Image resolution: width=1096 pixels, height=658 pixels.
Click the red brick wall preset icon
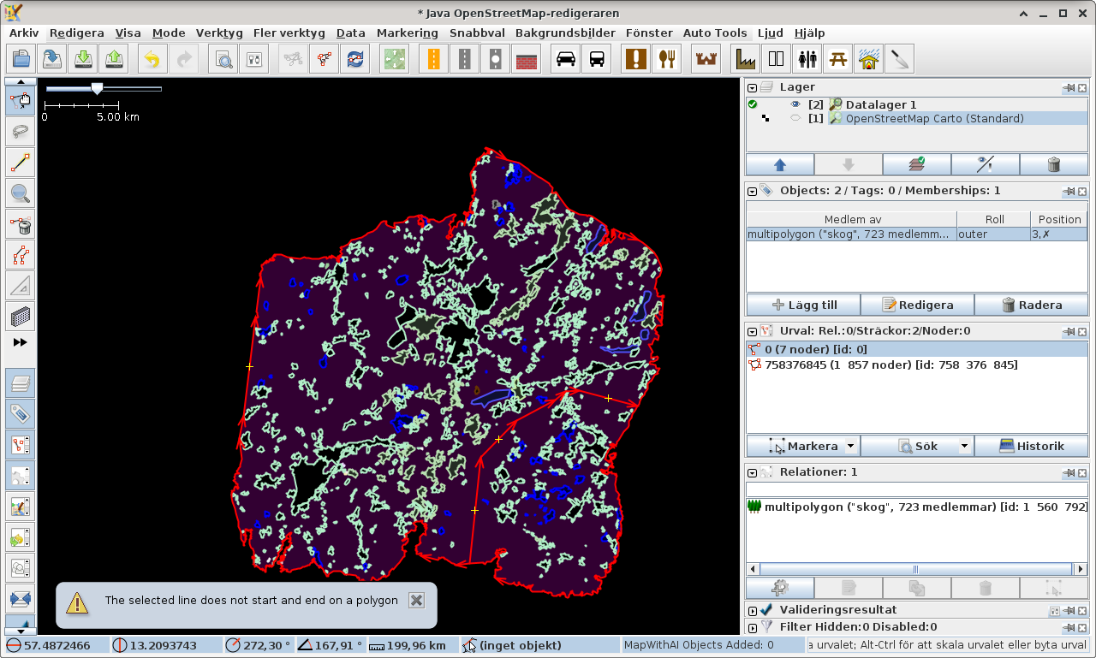coord(526,59)
